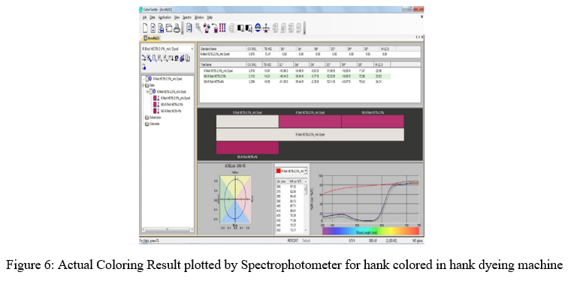Screen dimensions: 574x281
Task: Click the colored vertical bars toolbar icon
Action: [x=222, y=28]
